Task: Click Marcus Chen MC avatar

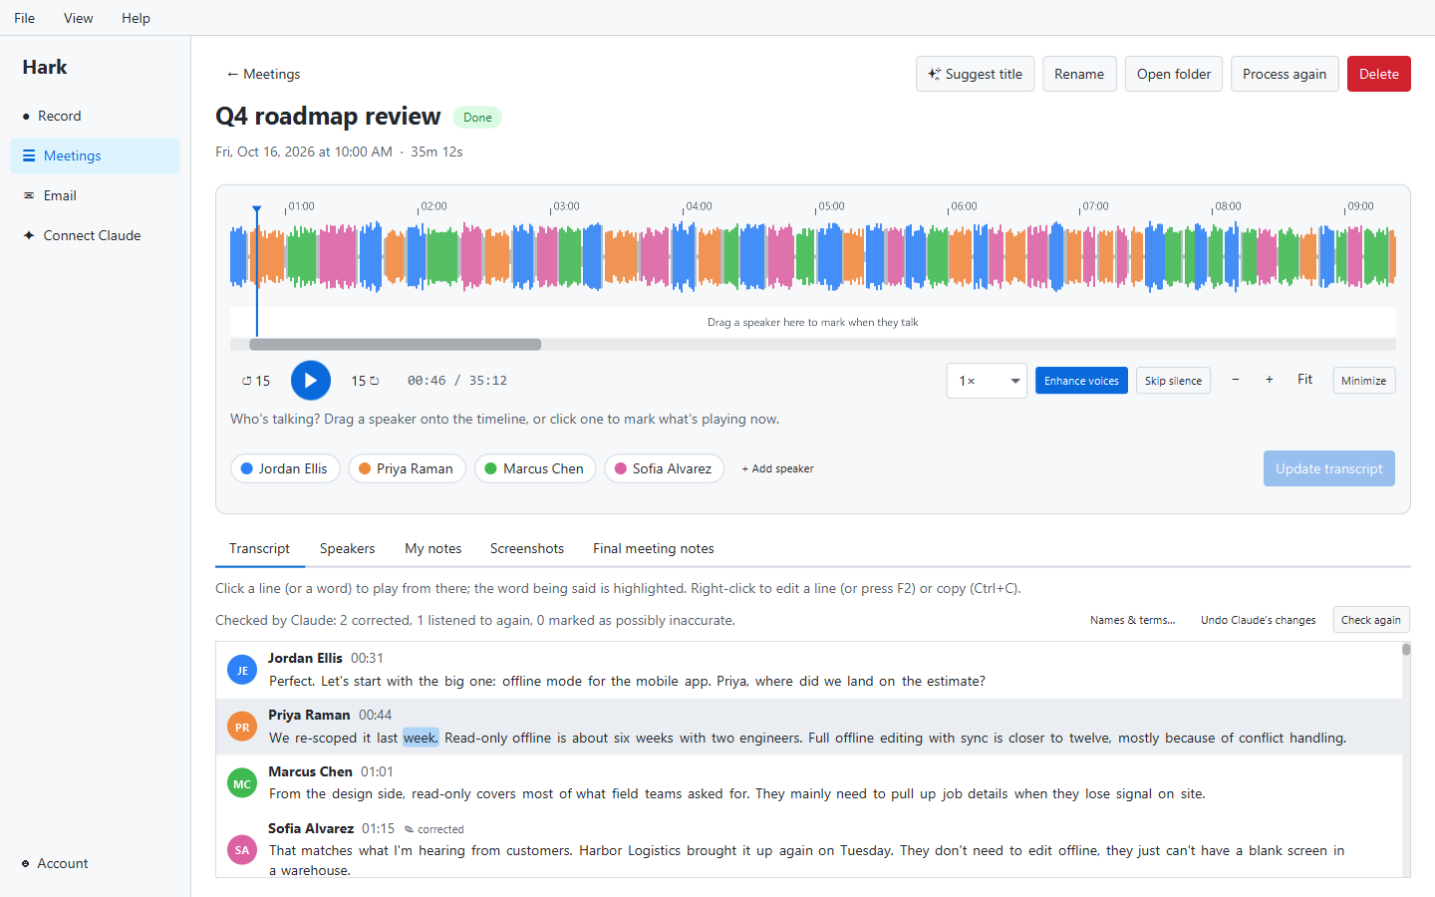Action: (242, 783)
